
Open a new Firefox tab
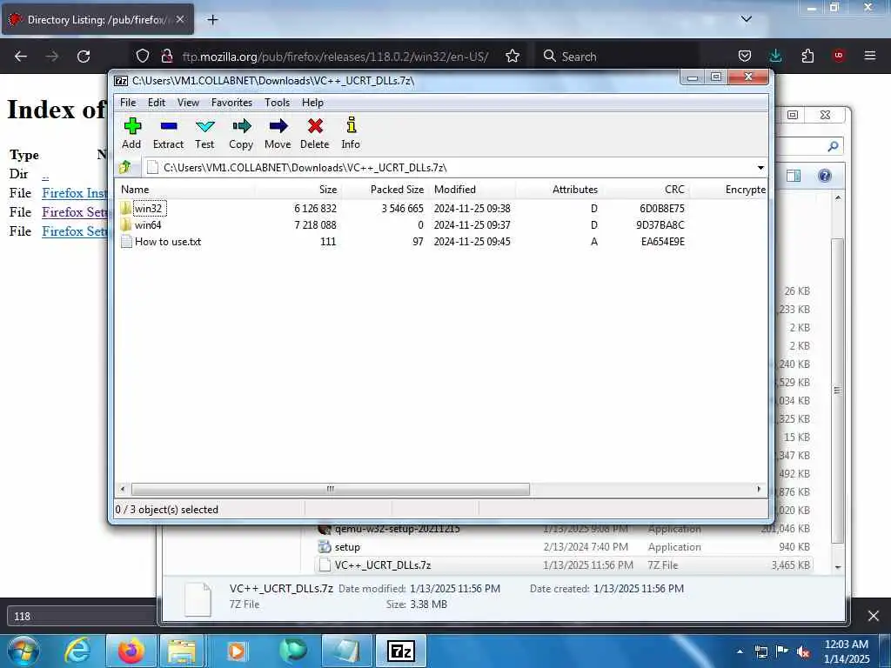(212, 20)
